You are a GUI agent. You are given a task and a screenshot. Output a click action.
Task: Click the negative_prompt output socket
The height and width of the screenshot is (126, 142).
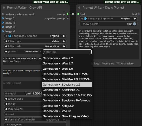click(x=68, y=18)
